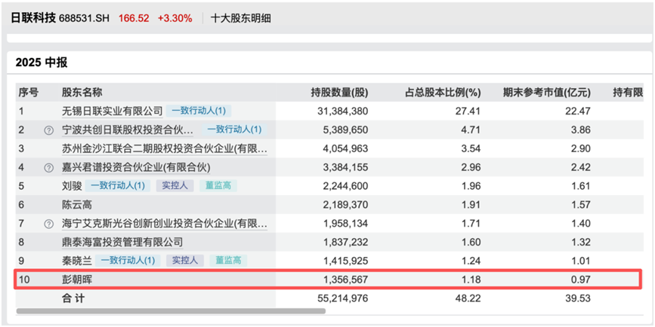Open shareholder 无锡日联实业有限公司

[x=112, y=111]
